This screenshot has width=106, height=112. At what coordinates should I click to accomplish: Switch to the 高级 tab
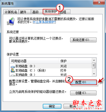[x=37, y=12]
